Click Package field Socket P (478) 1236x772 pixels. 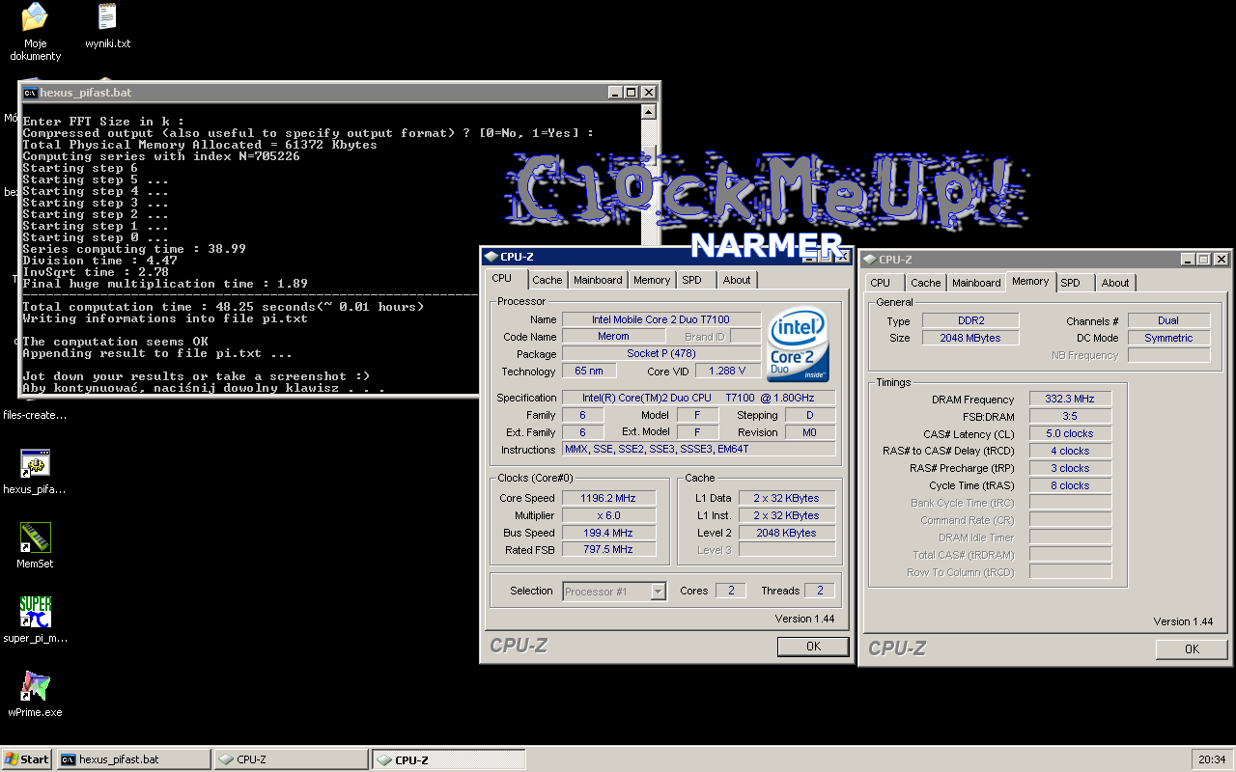pyautogui.click(x=661, y=354)
